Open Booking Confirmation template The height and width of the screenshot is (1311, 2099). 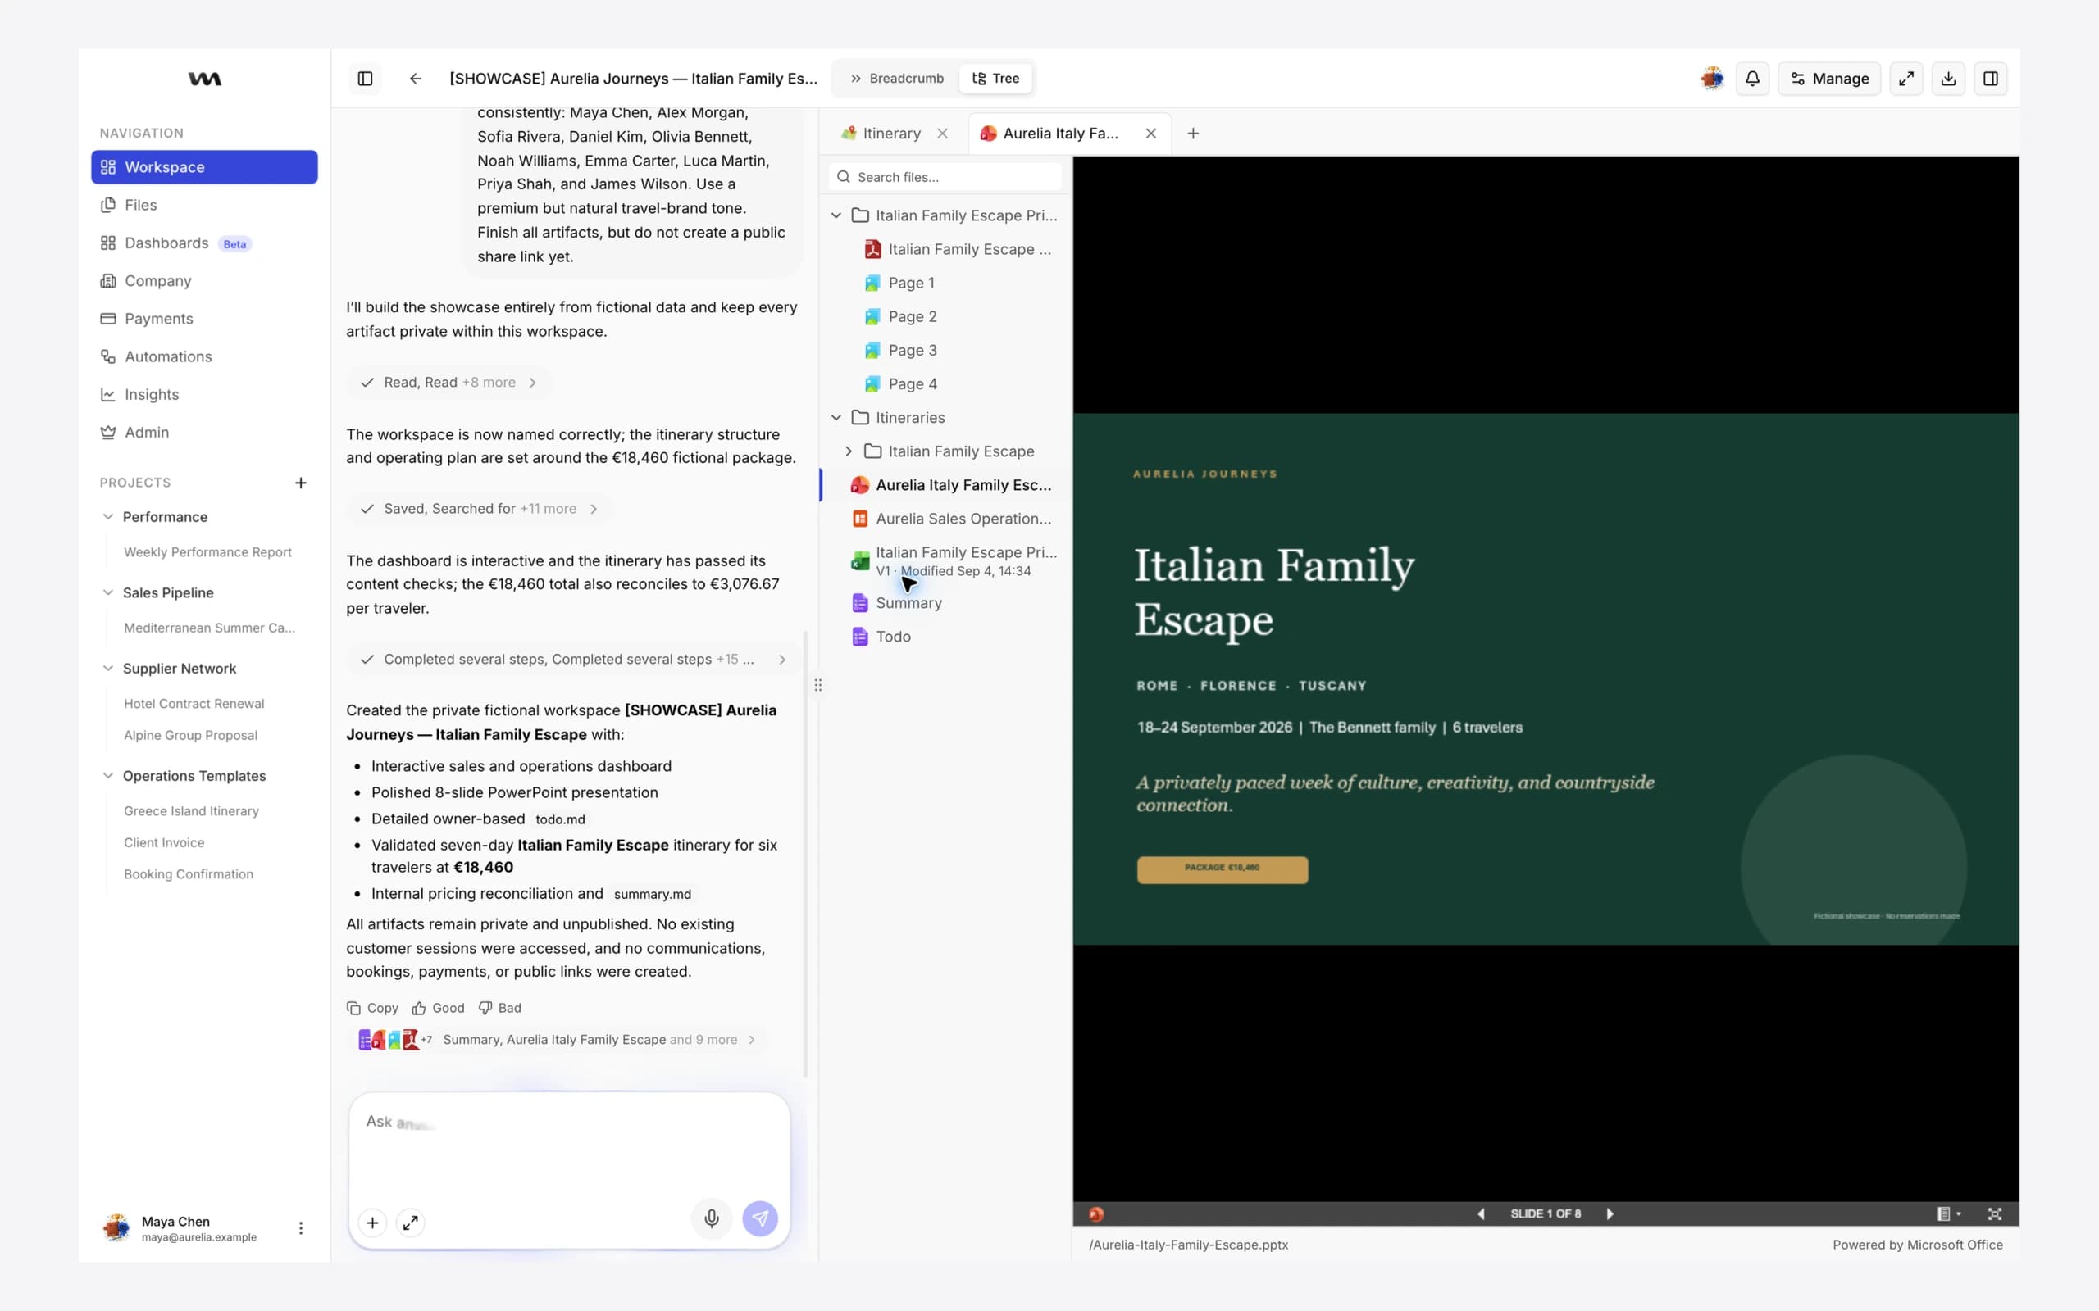pyautogui.click(x=189, y=874)
